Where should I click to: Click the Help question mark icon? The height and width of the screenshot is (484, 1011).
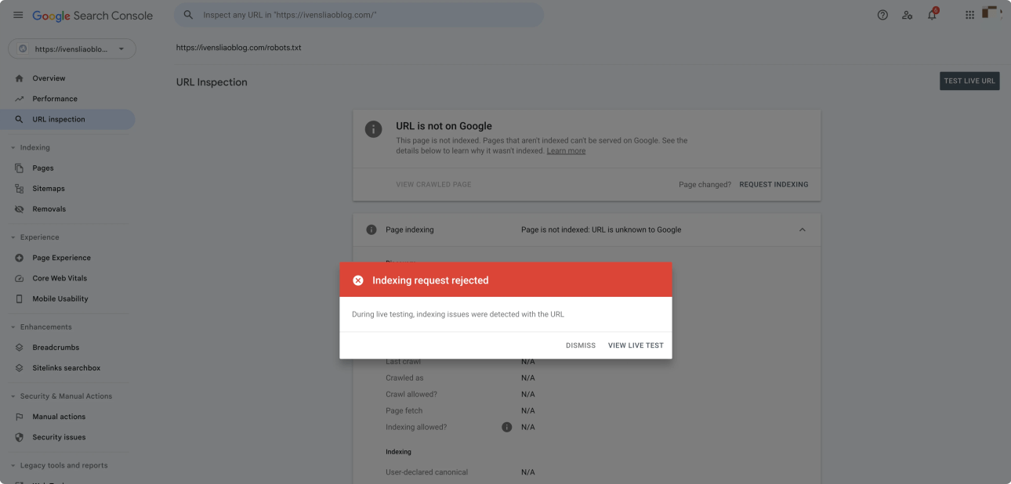click(882, 15)
